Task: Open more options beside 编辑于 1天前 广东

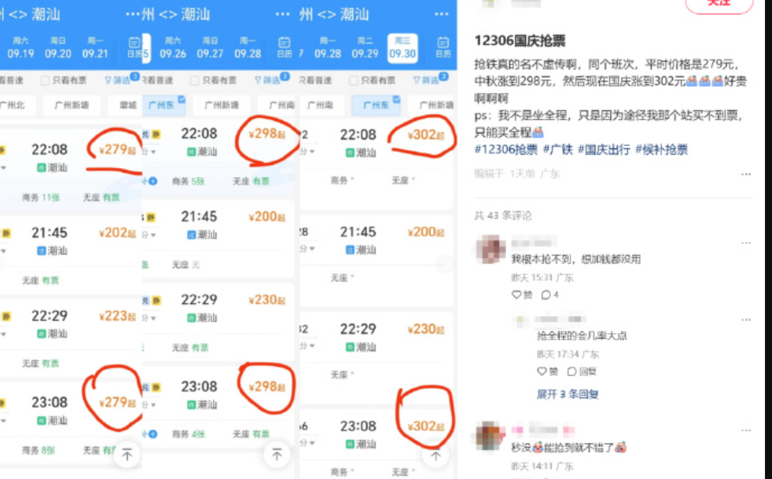Action: tap(745, 174)
